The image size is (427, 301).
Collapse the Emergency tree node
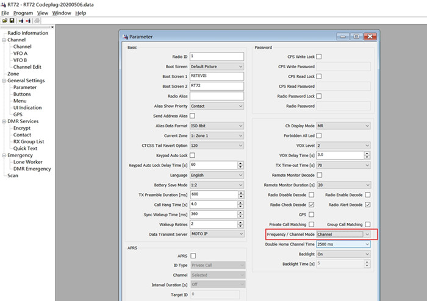(4, 155)
